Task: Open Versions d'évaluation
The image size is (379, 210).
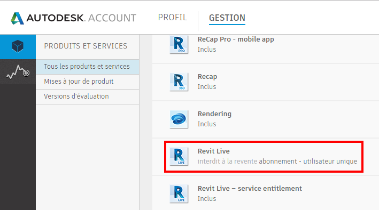Action: pyautogui.click(x=87, y=96)
